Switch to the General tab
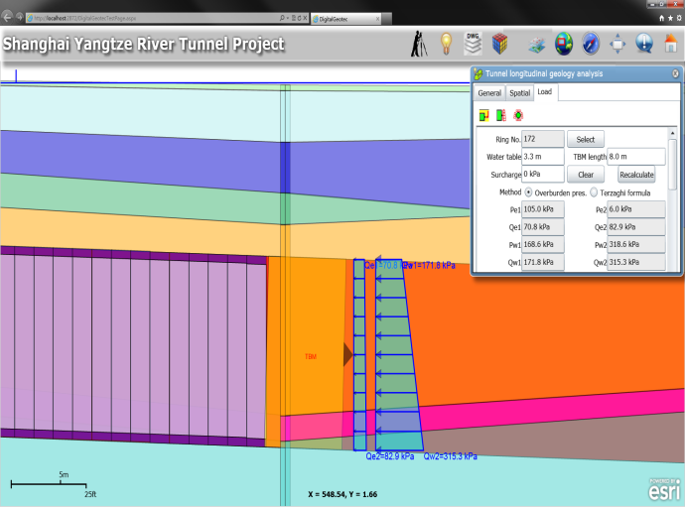The width and height of the screenshot is (685, 507). pos(489,93)
